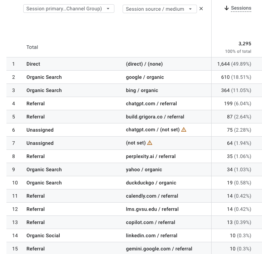262x254 pixels.
Task: Click the gemini.google.com / referral cell
Action: [159, 249]
